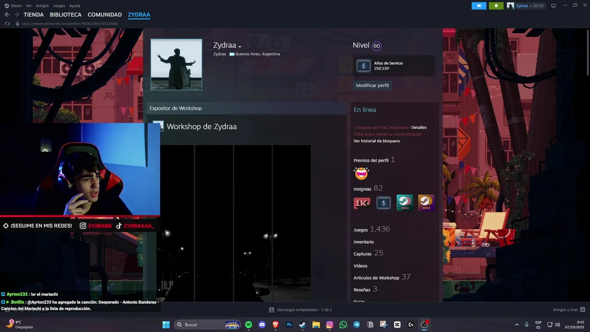Select the ZYDRAA profile tab

click(x=139, y=15)
